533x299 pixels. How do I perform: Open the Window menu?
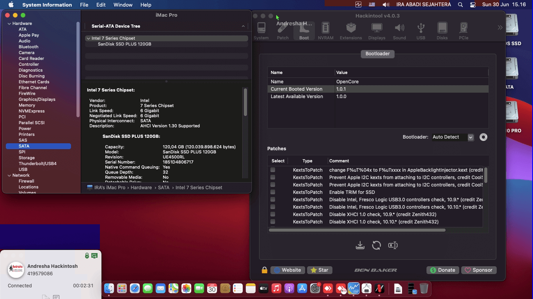[123, 5]
